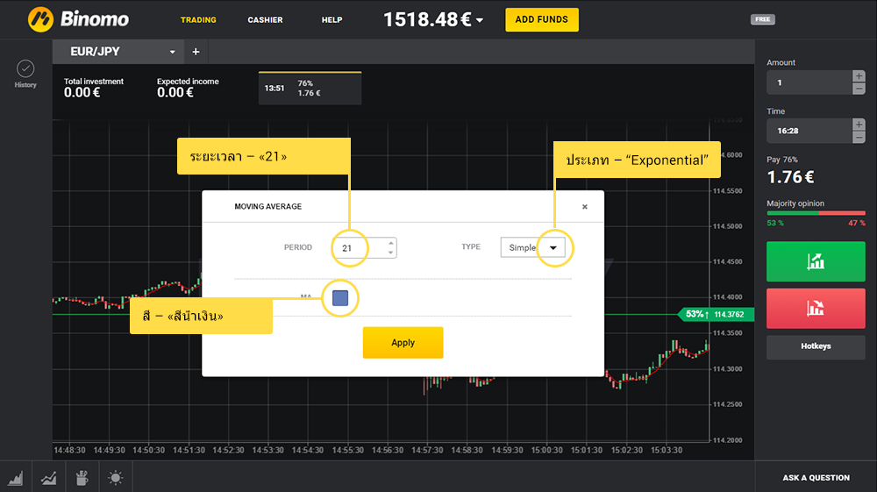Open the indicators icon in bottom bar
This screenshot has width=877, height=492.
point(48,478)
